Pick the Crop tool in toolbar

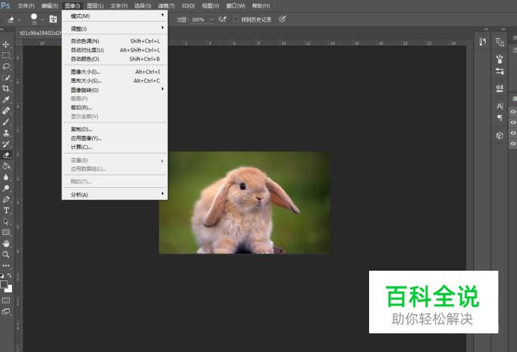6,88
